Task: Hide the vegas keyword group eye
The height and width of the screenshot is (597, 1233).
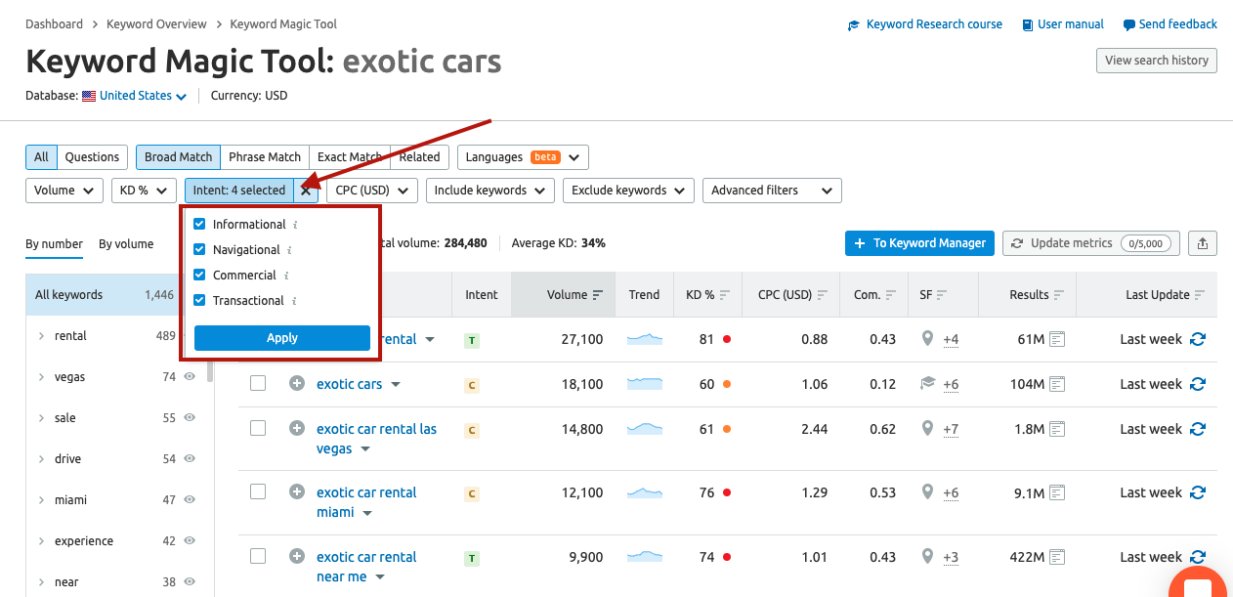Action: click(190, 376)
